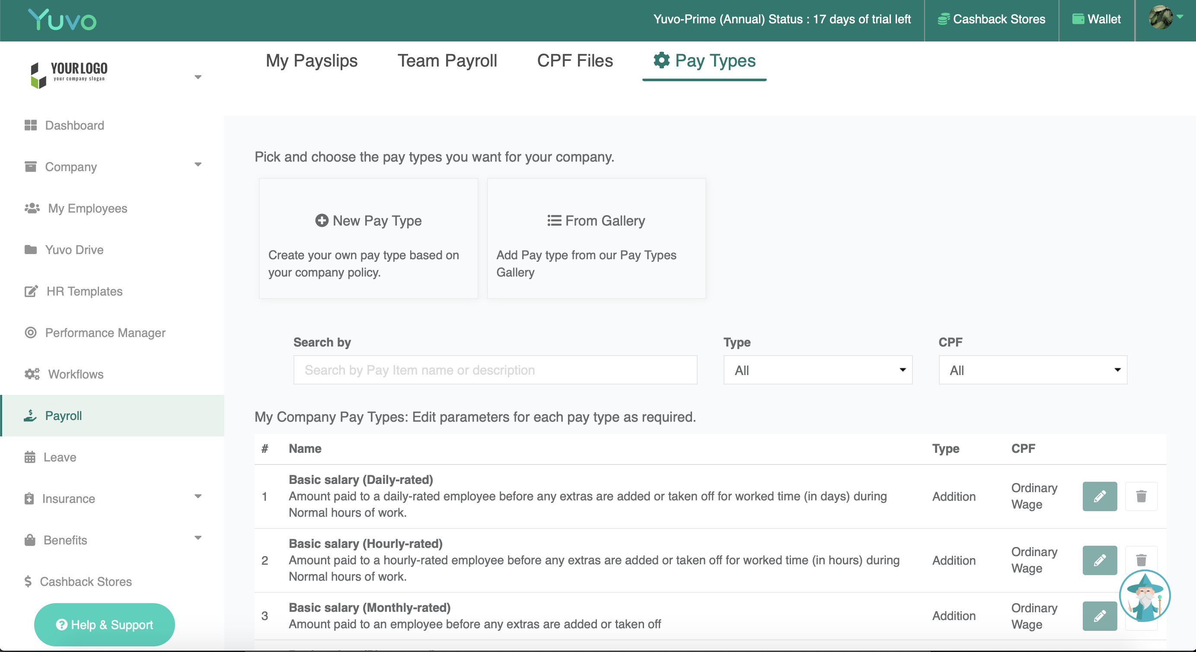This screenshot has width=1196, height=652.
Task: Select the Payroll section
Action: (x=63, y=416)
